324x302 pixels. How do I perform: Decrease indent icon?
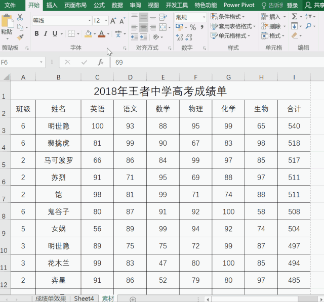coord(134,37)
